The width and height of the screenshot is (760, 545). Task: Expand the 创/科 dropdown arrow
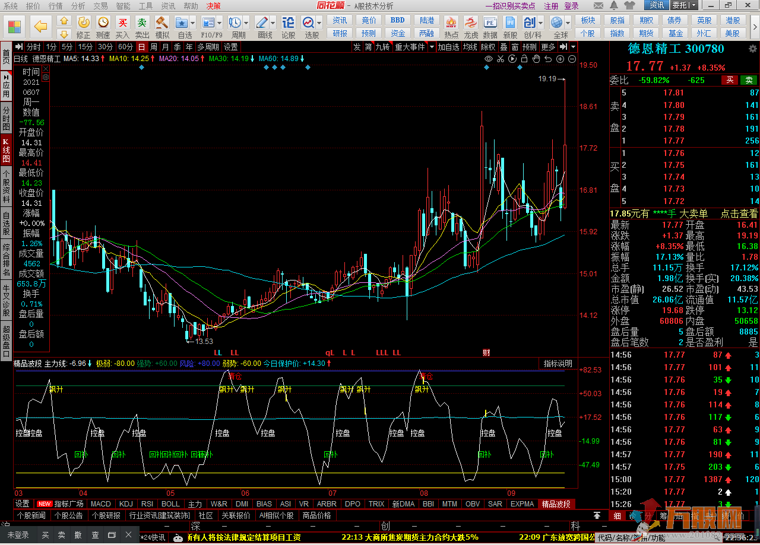(541, 23)
